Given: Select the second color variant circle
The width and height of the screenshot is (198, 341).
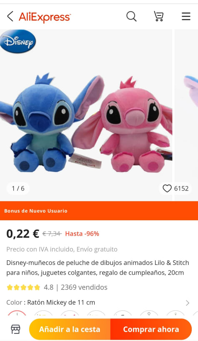Looking at the screenshot, I should pos(43,313).
